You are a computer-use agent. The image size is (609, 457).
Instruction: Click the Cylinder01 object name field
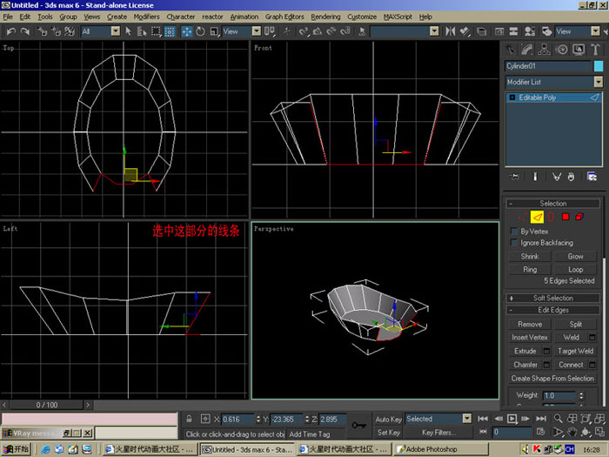[x=548, y=66]
